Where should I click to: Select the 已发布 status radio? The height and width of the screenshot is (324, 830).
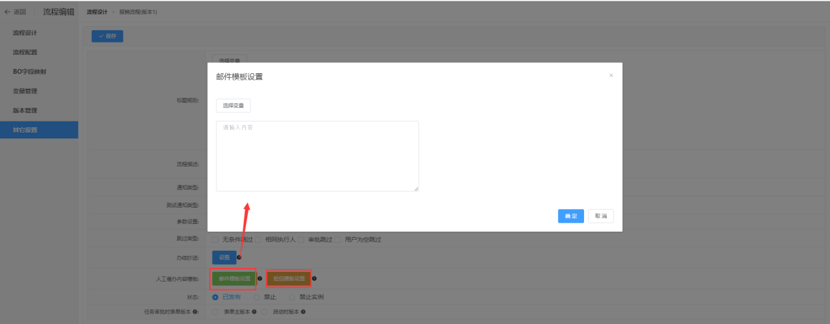pyautogui.click(x=215, y=297)
